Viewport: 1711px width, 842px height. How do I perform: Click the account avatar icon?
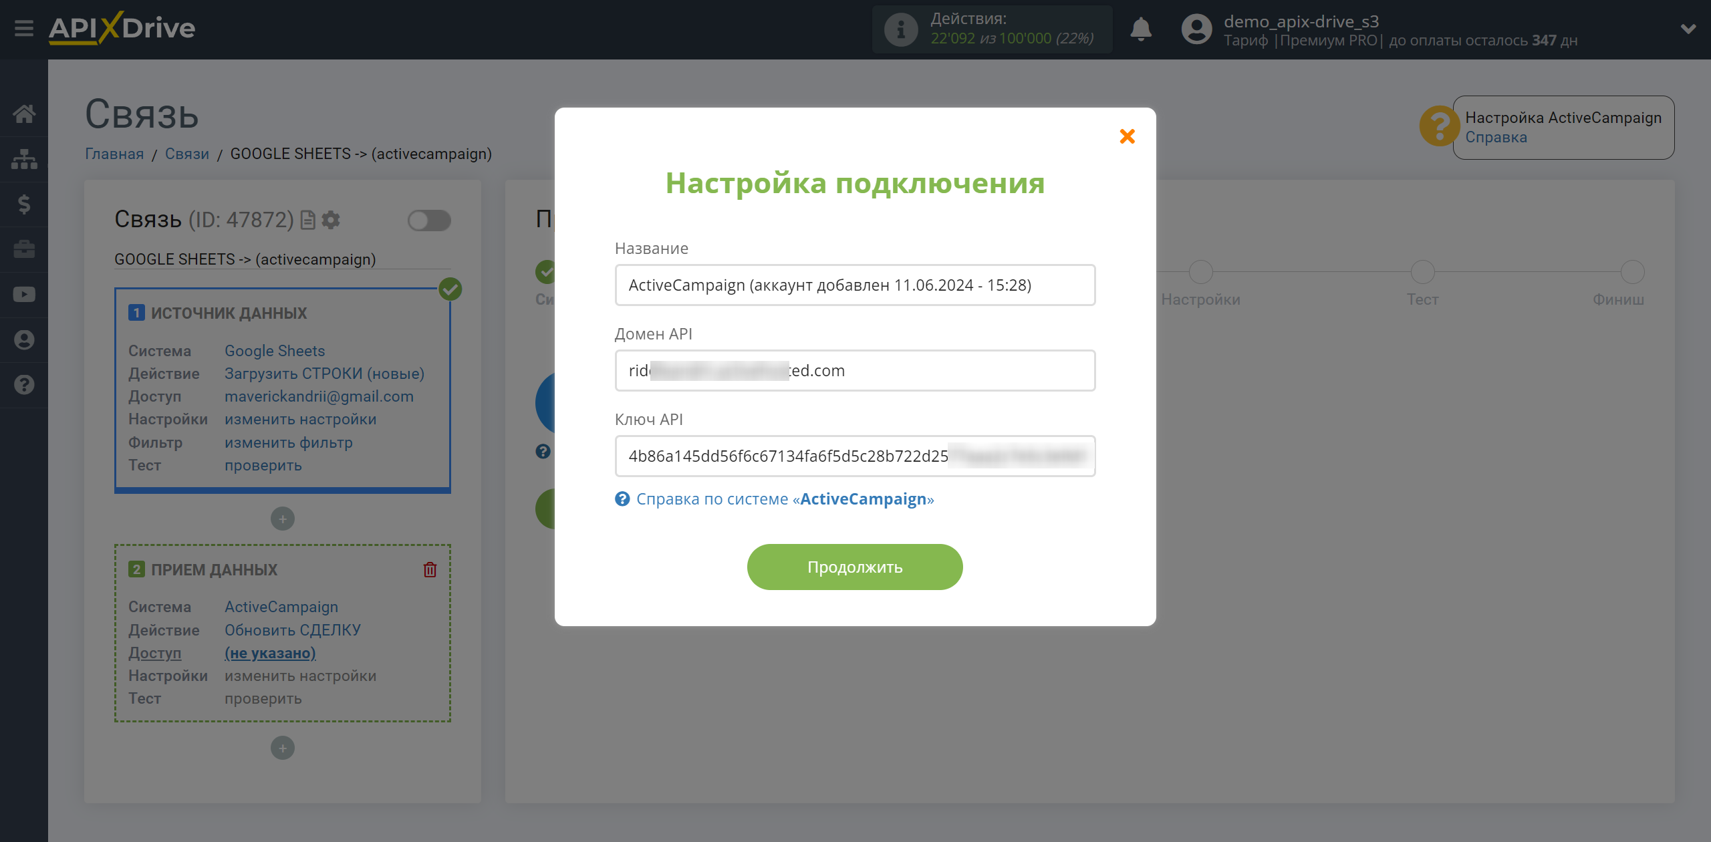1196,29
